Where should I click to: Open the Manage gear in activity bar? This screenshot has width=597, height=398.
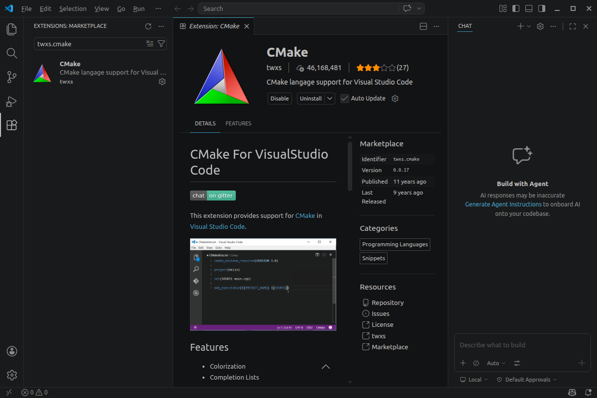tap(12, 375)
